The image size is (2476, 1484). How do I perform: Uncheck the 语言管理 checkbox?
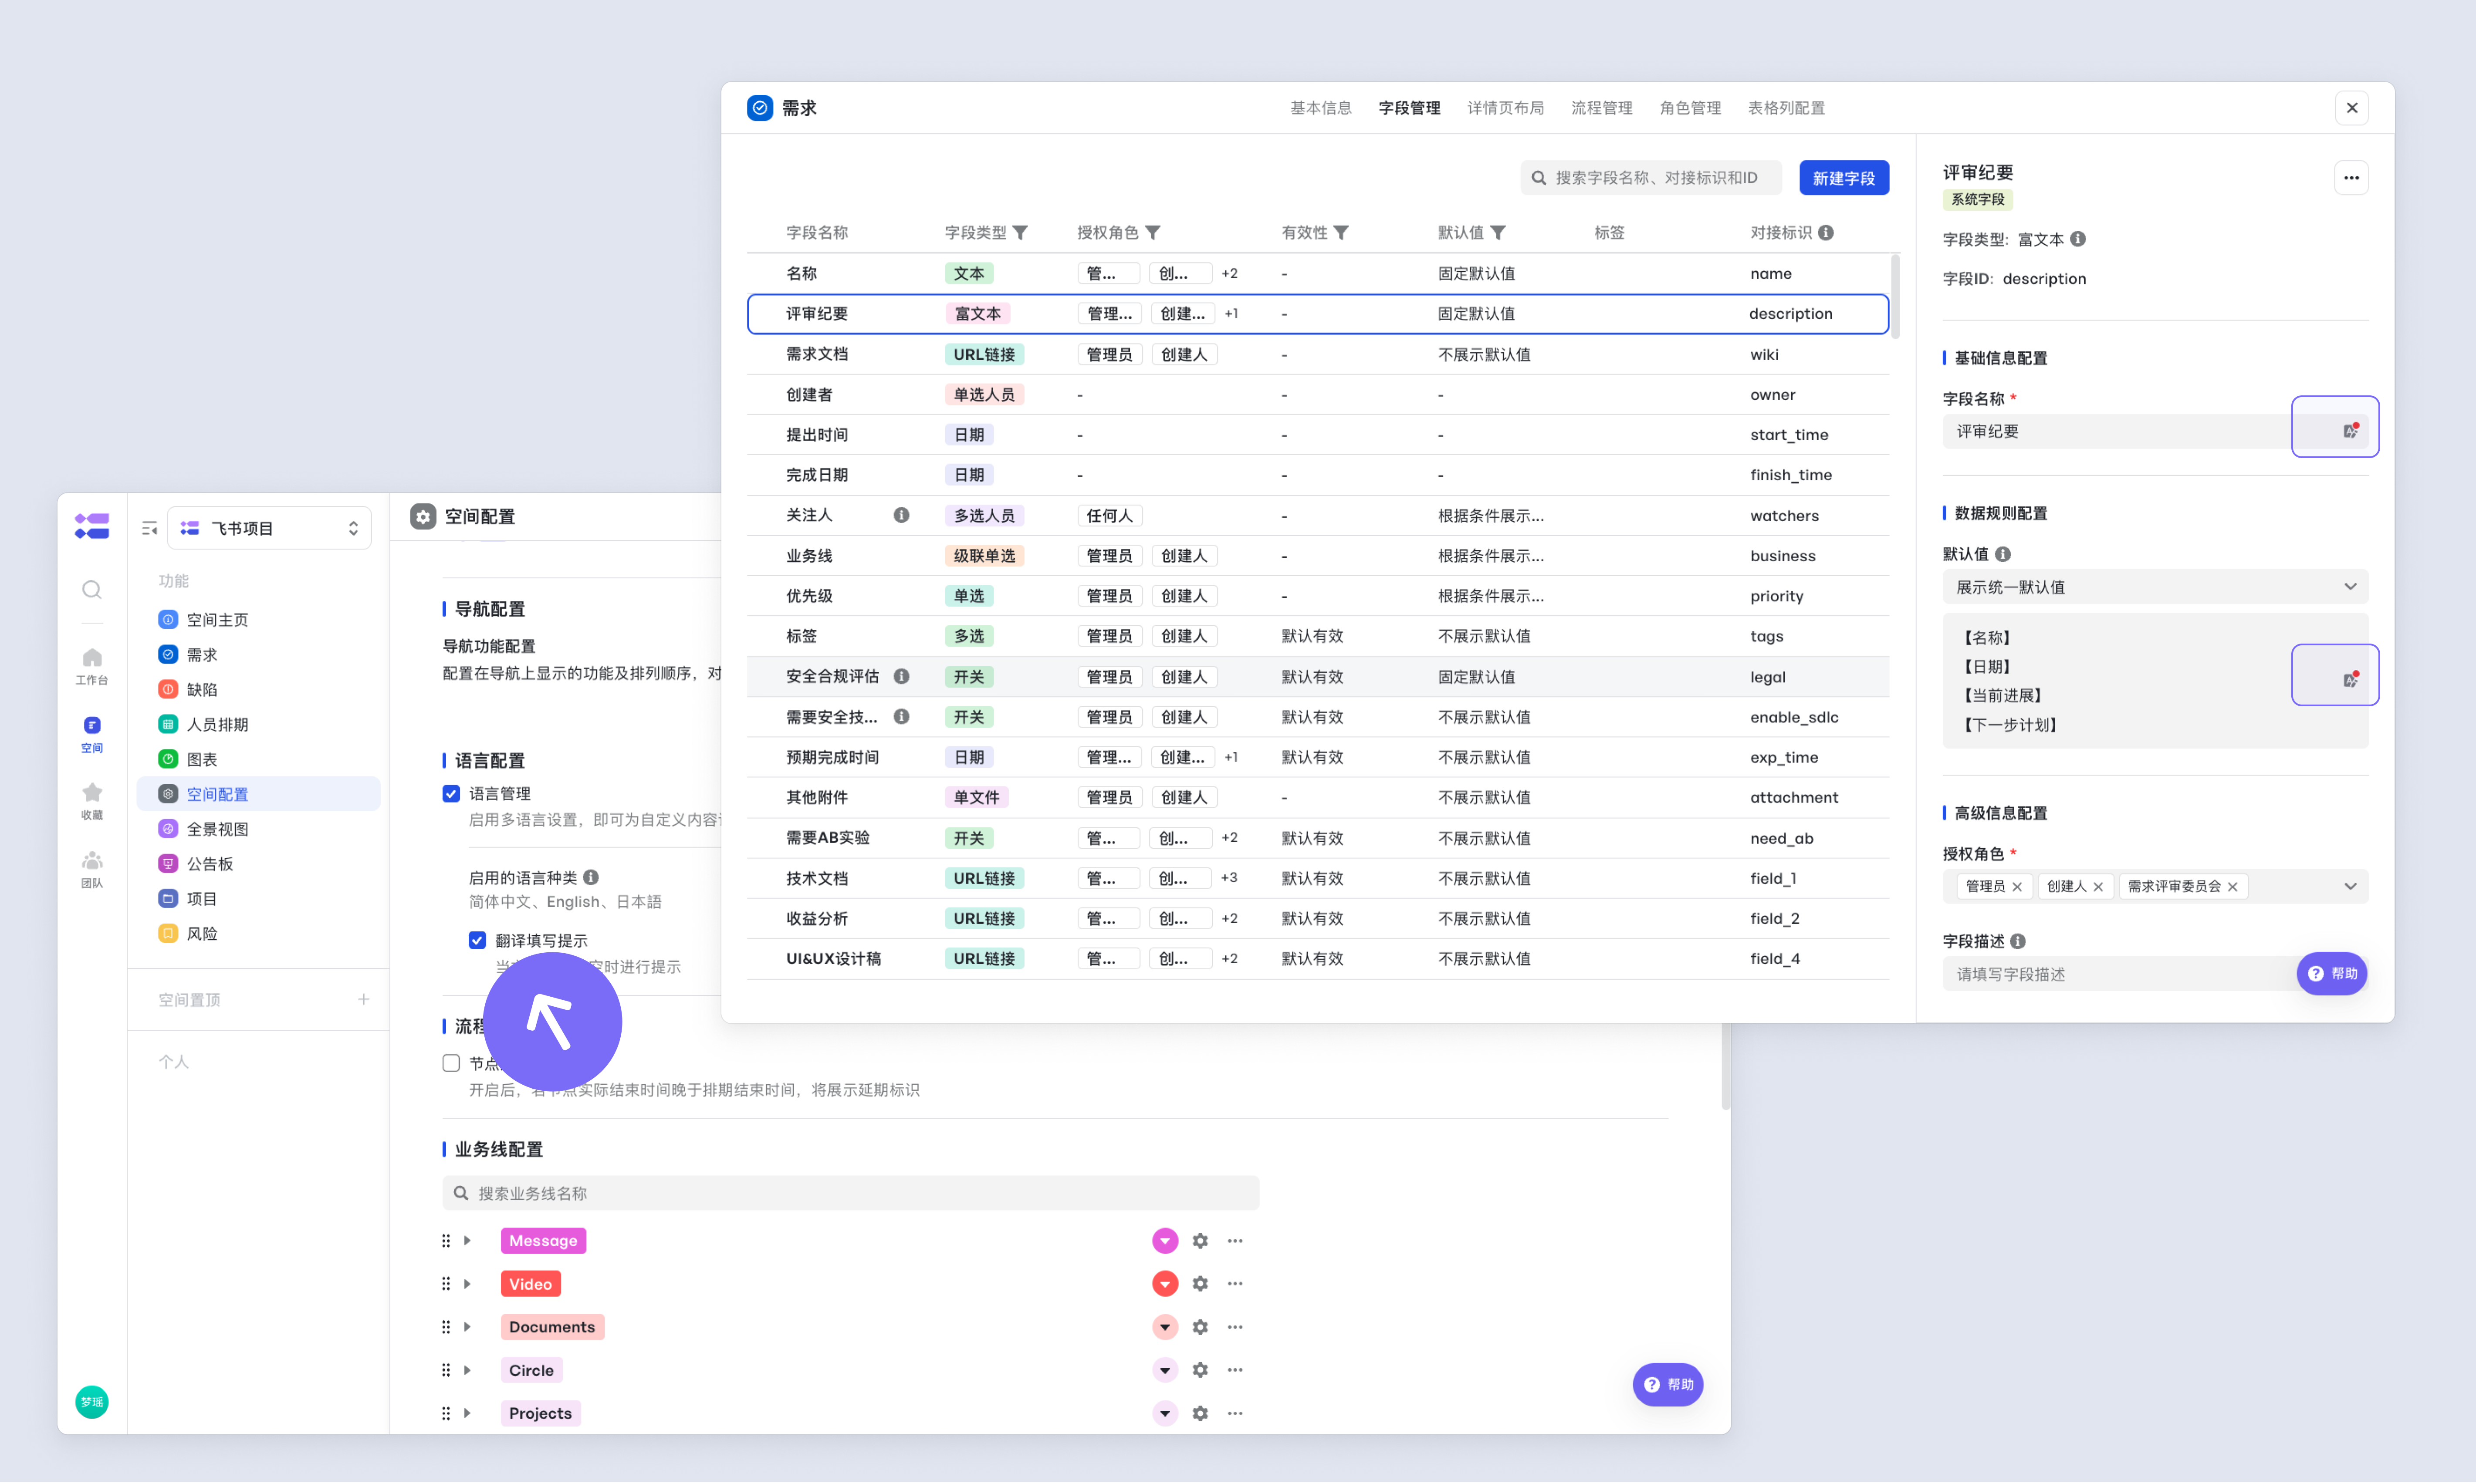451,793
